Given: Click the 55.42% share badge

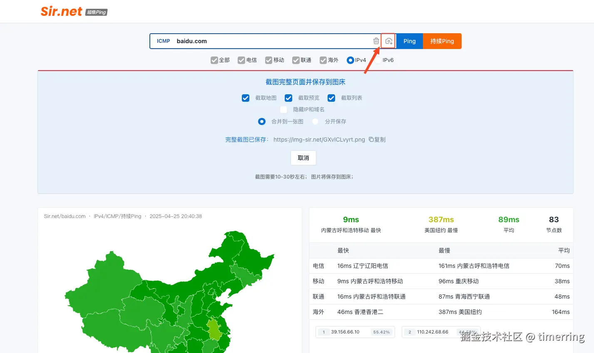Looking at the screenshot, I should pos(381,332).
